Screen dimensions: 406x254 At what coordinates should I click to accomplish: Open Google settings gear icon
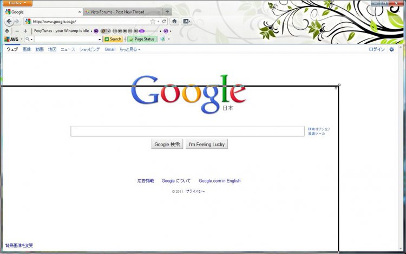pyautogui.click(x=392, y=49)
